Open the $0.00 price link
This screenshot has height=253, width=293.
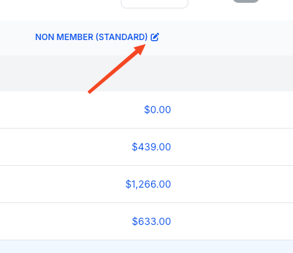click(x=157, y=110)
